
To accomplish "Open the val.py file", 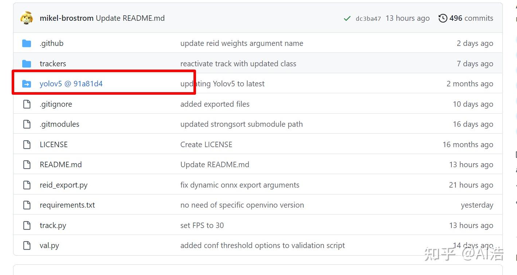I will click(49, 245).
